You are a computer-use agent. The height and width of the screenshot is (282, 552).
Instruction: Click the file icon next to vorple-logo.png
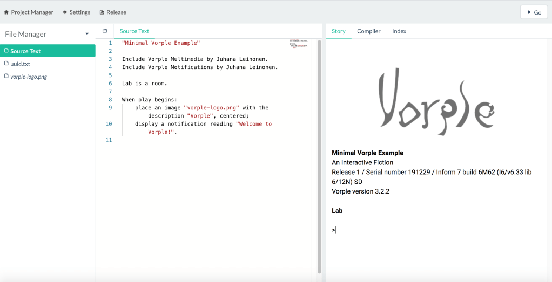(x=6, y=77)
